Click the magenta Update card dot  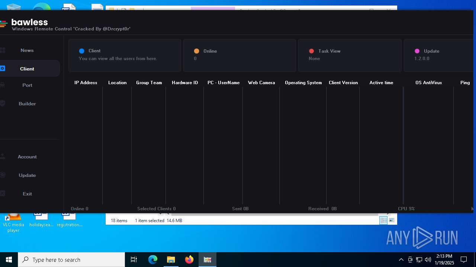(x=417, y=51)
